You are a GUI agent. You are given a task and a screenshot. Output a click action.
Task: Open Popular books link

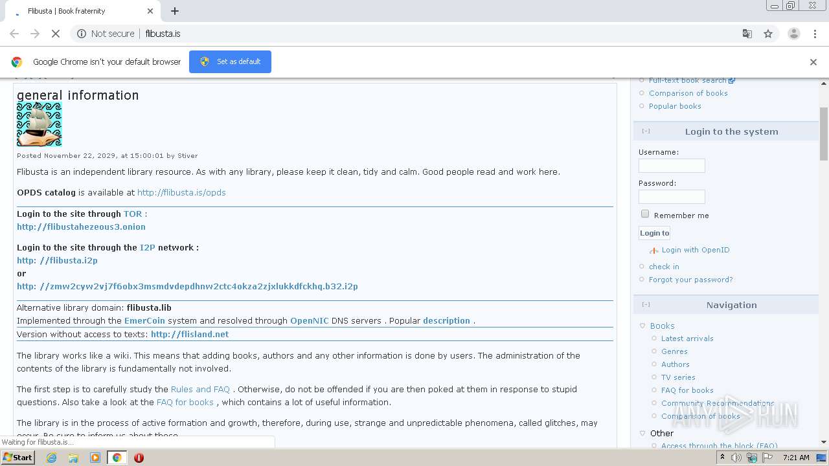tap(675, 106)
